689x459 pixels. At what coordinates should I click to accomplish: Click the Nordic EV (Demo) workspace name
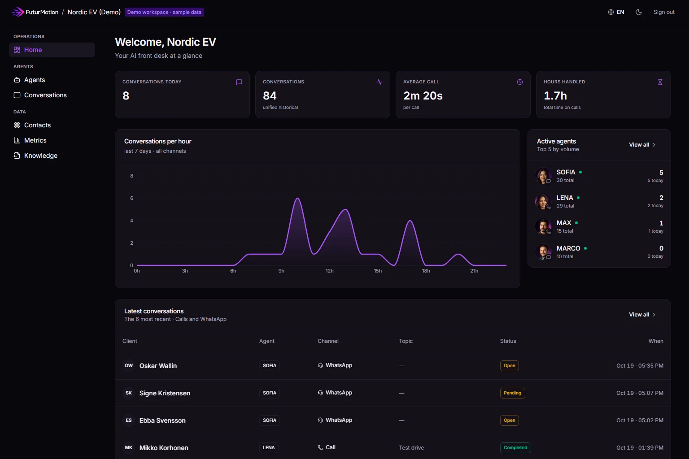94,12
